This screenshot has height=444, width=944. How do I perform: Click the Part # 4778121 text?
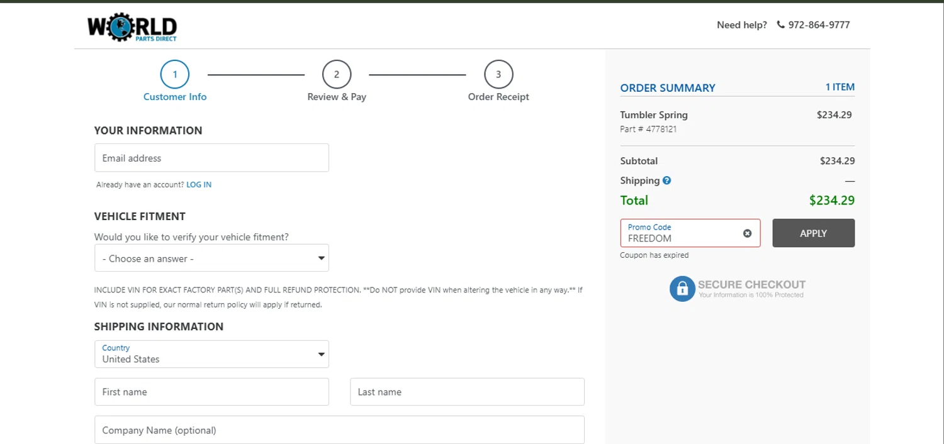648,130
